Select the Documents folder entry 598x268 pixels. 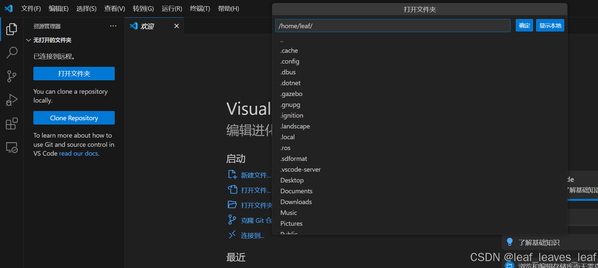pyautogui.click(x=420, y=191)
